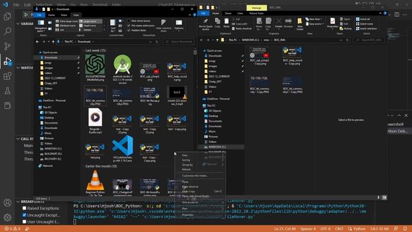Open Source Control icon in VS Code
Image resolution: width=412 pixels, height=232 pixels.
7,46
